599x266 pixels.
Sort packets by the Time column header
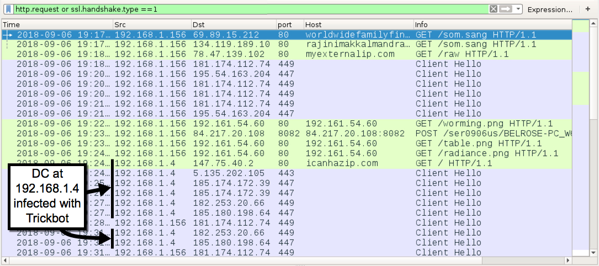pyautogui.click(x=57, y=24)
